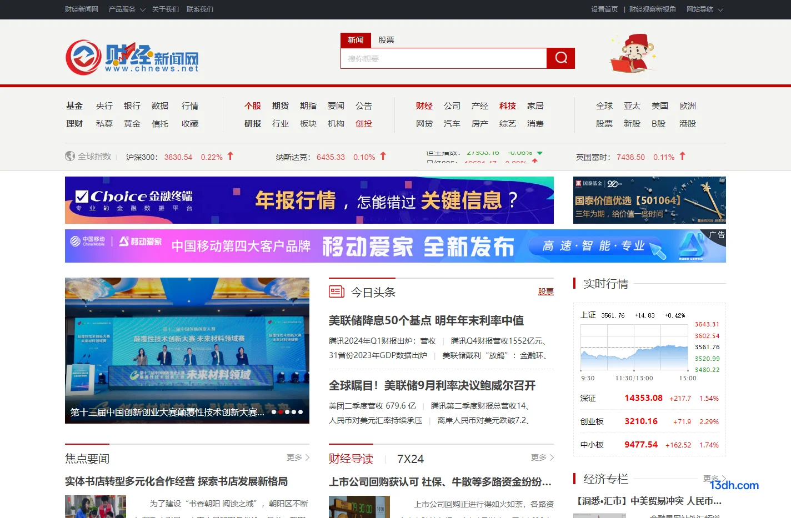Click the up arrow next to 英国富时 0.11%

[x=682, y=156]
